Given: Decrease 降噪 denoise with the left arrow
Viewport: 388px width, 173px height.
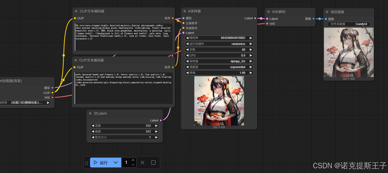Looking at the screenshot, I should coord(187,73).
